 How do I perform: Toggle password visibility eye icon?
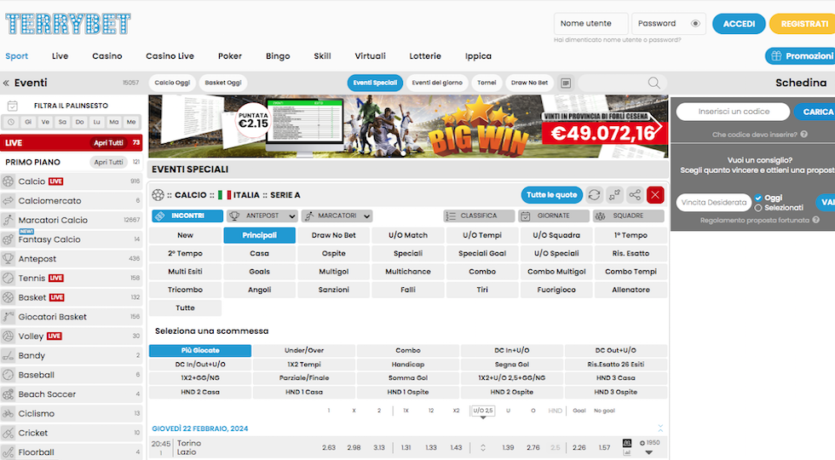696,24
